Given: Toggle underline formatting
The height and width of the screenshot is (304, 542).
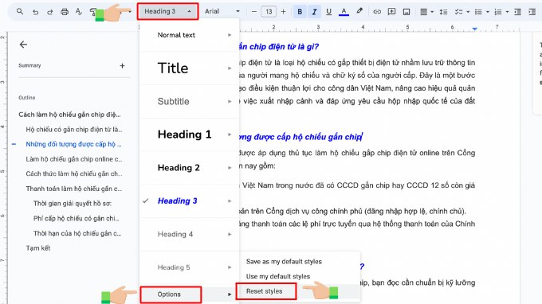Looking at the screenshot, I should click(x=328, y=12).
